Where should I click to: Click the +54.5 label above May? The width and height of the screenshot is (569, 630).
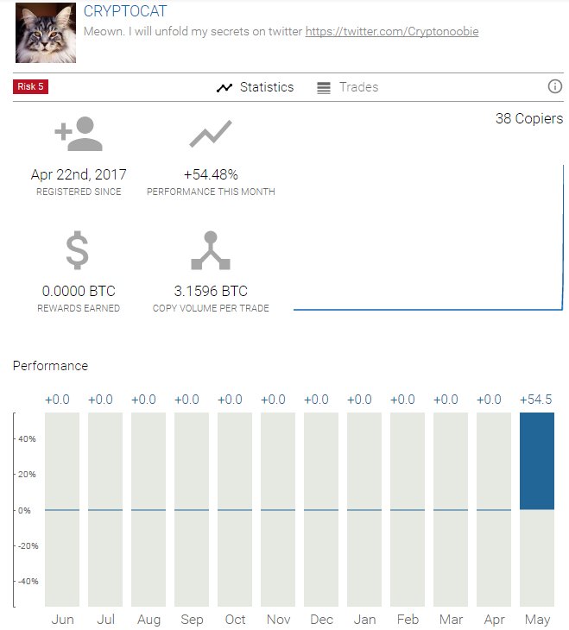536,400
